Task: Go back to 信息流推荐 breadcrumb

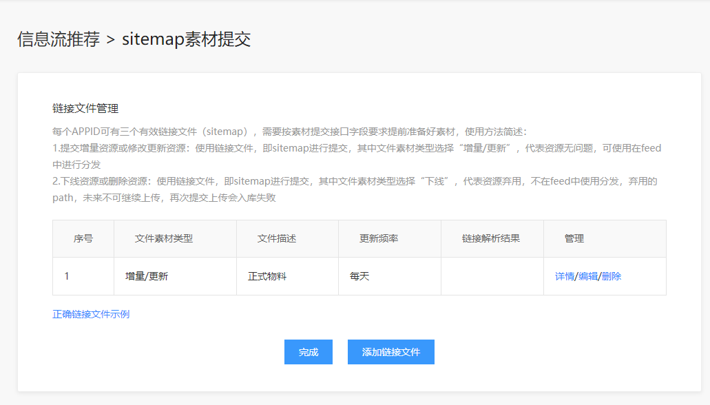Action: click(x=59, y=39)
